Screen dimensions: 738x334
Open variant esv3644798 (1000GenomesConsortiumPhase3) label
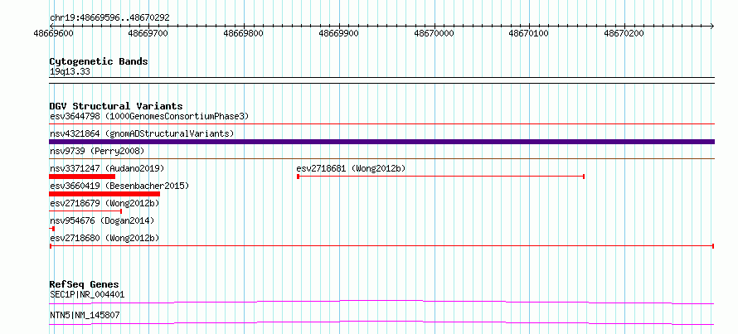[x=149, y=116]
